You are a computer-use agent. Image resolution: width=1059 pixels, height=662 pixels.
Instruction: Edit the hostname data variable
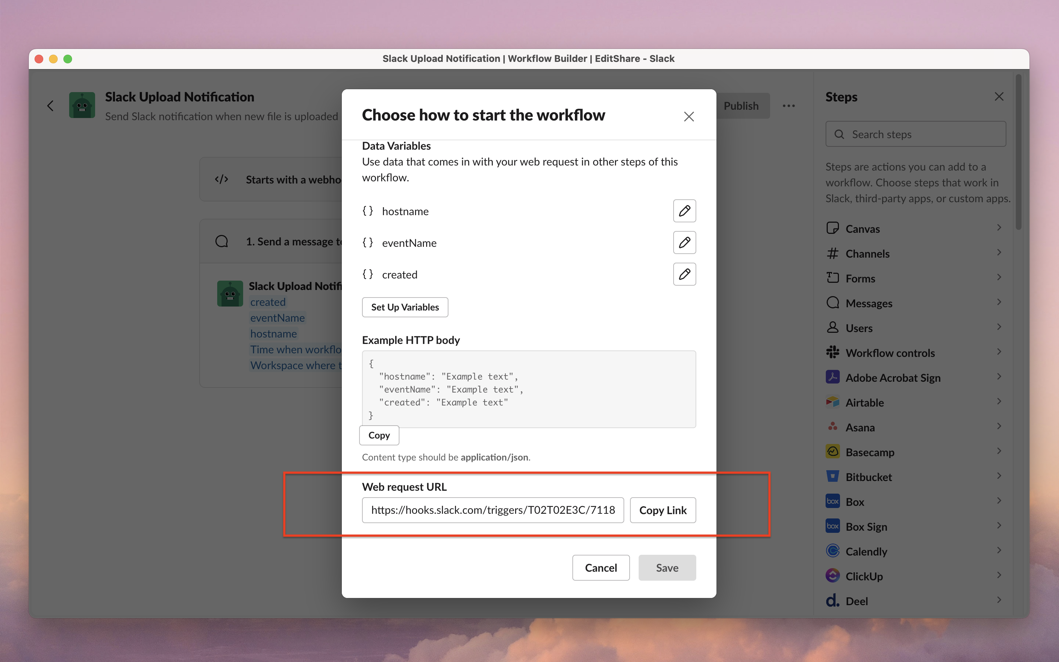point(684,210)
